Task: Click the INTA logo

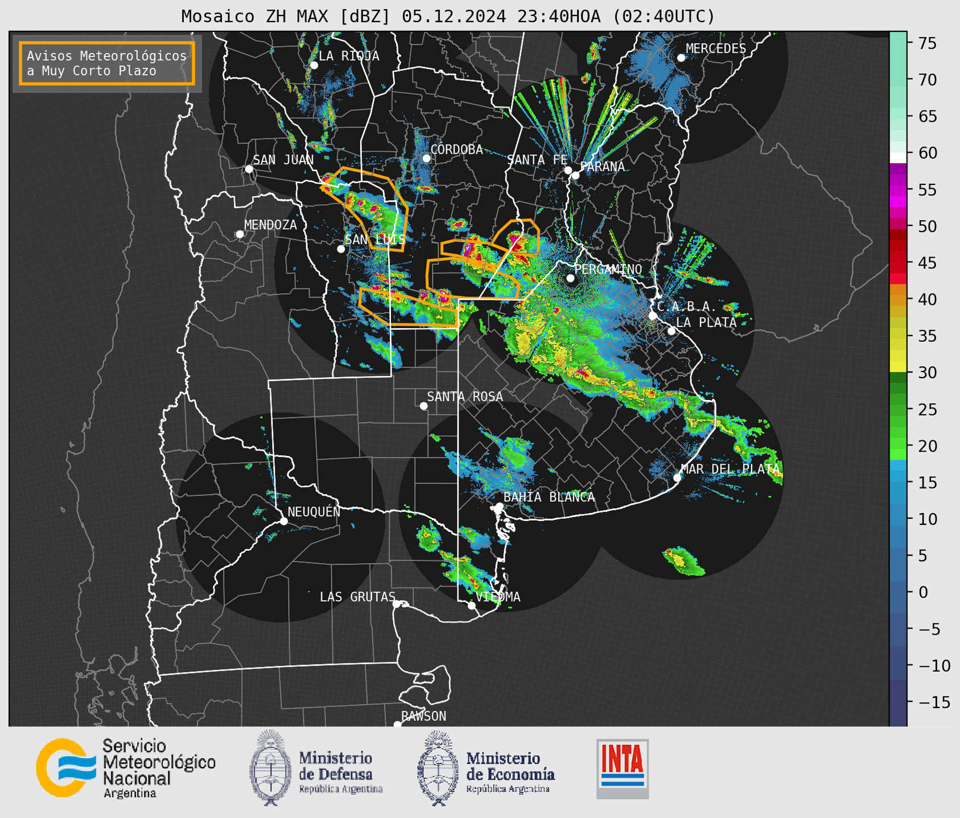Action: [x=623, y=769]
